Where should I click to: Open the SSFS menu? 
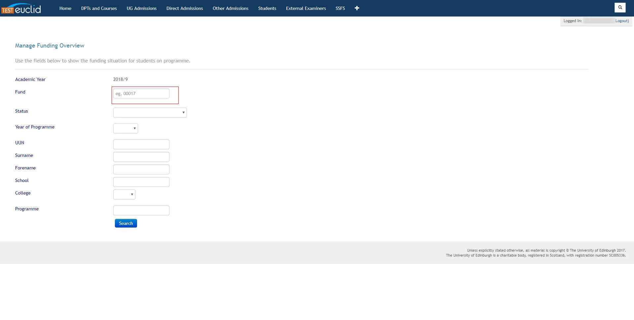click(x=340, y=8)
